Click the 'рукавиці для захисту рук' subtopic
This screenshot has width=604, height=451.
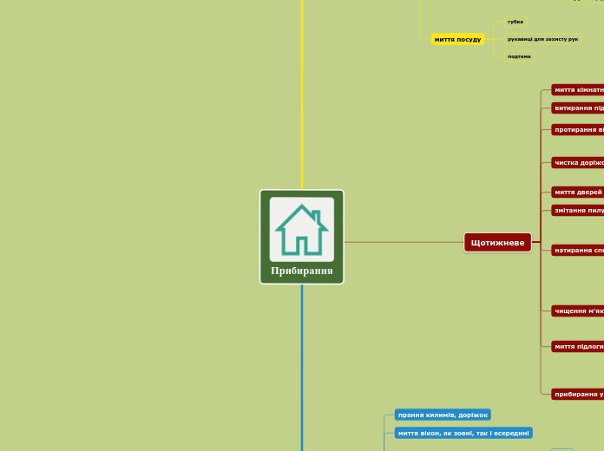pyautogui.click(x=542, y=39)
